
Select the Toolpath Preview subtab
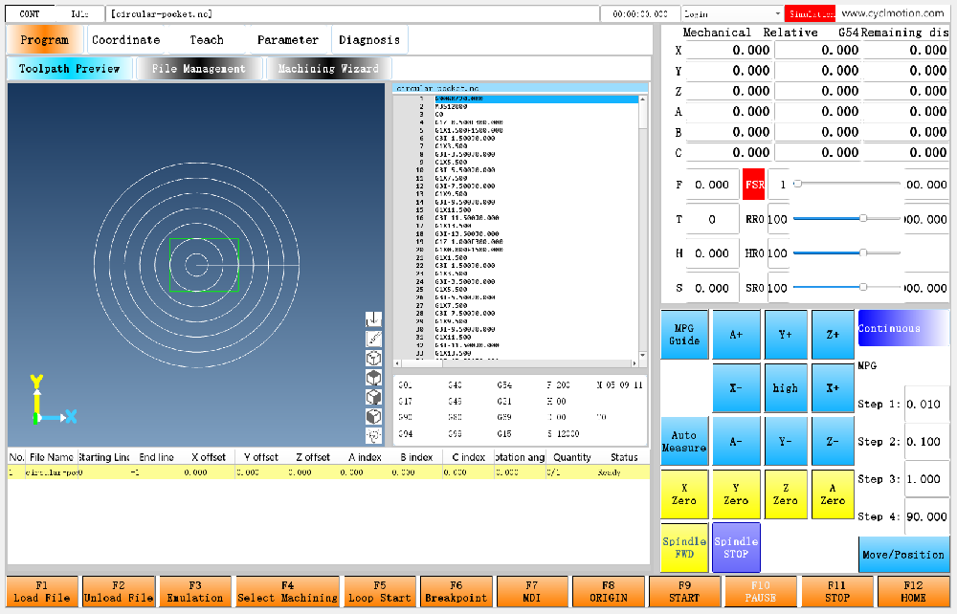click(x=70, y=69)
